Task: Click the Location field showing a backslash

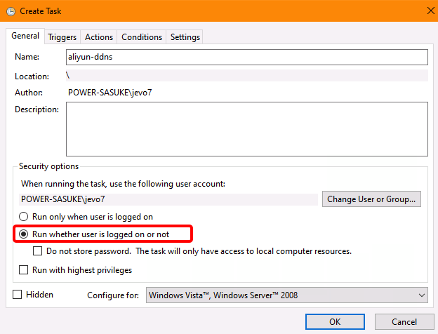Action: pos(247,75)
